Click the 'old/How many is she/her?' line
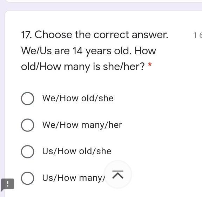 coord(83,67)
